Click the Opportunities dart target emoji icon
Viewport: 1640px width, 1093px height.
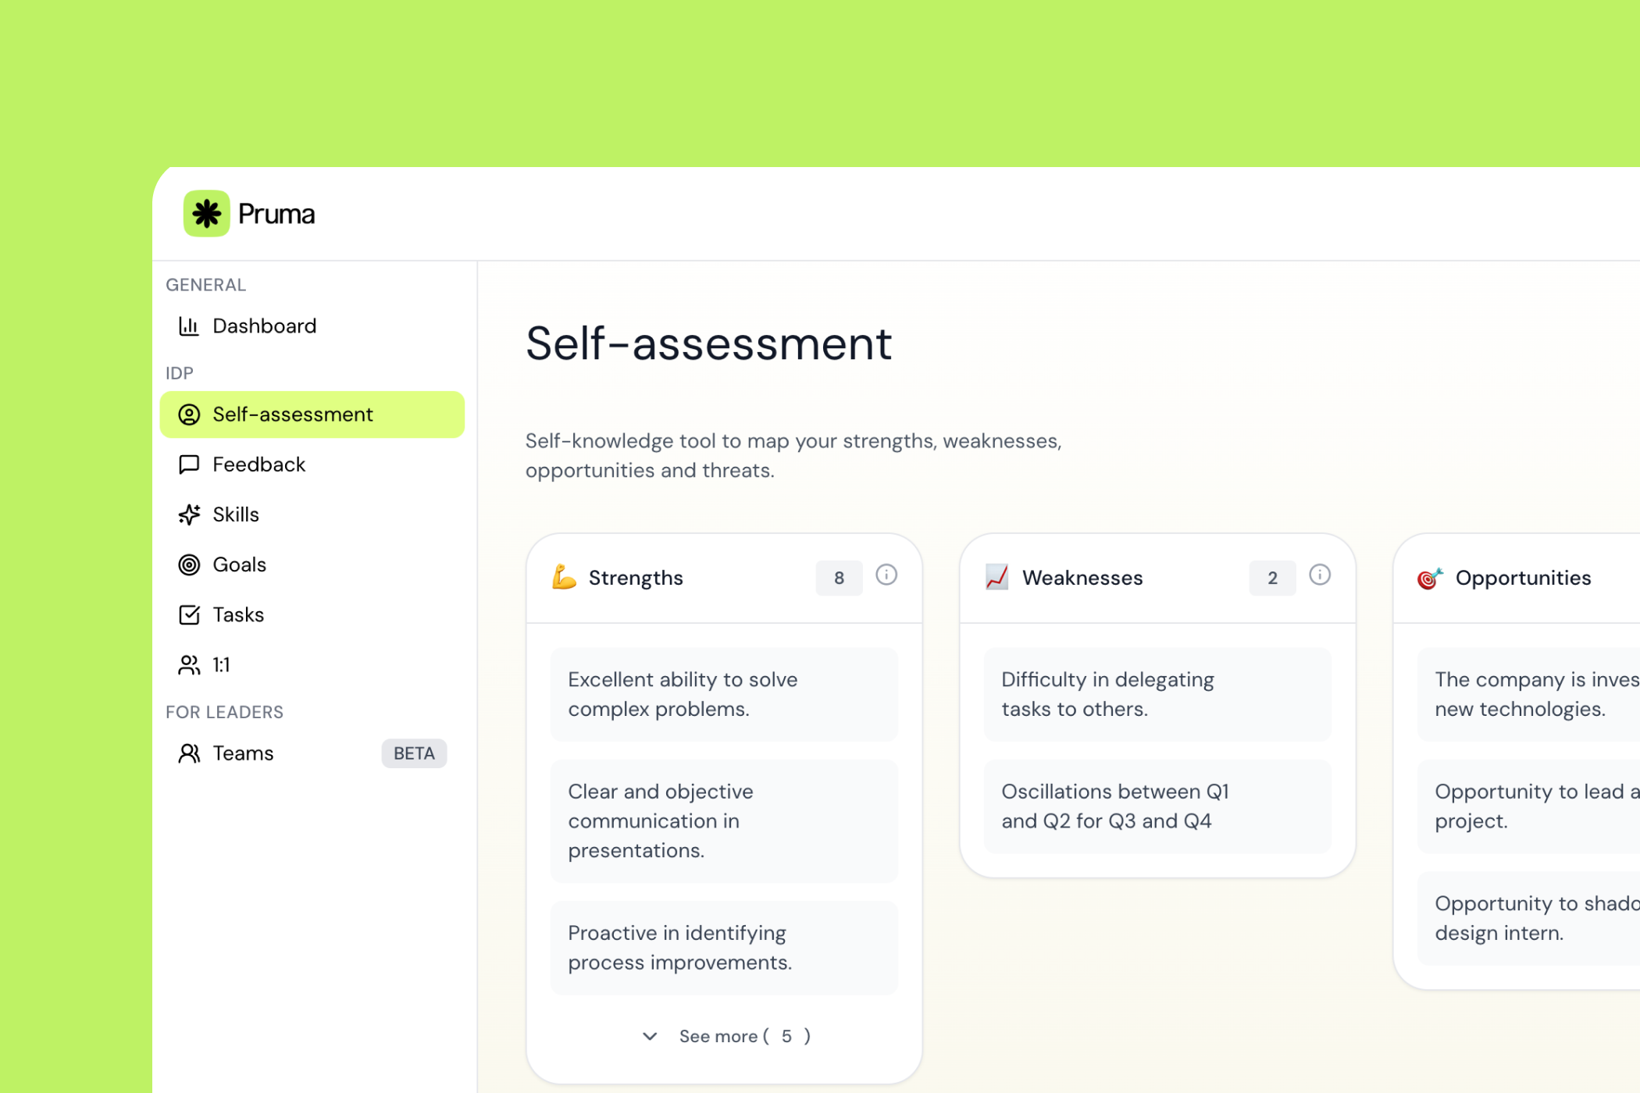1429,578
